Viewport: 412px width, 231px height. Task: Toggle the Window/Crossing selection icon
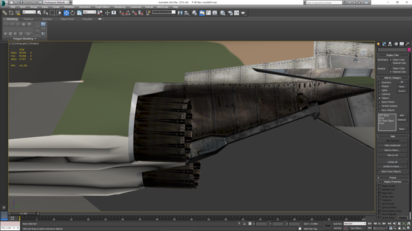[x=59, y=13]
